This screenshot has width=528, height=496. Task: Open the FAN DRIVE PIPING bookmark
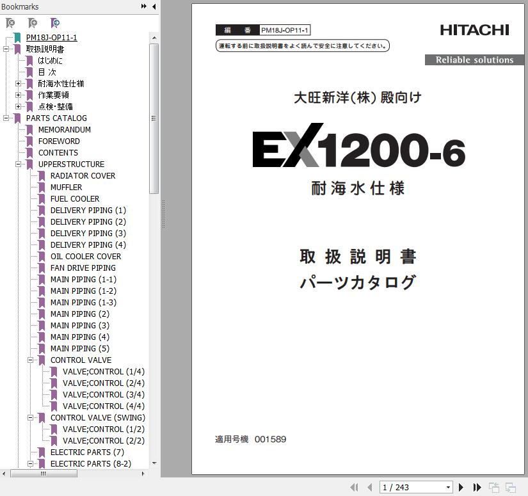coord(83,268)
